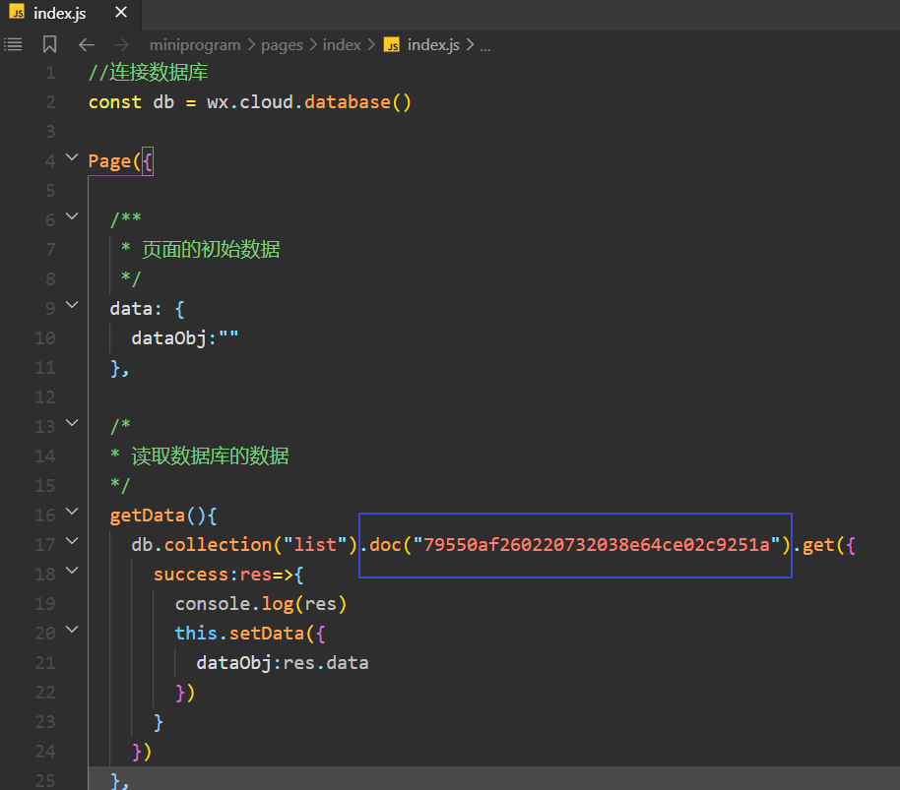The width and height of the screenshot is (900, 790).
Task: Open the pages breadcrumb folder
Action: pos(282,45)
